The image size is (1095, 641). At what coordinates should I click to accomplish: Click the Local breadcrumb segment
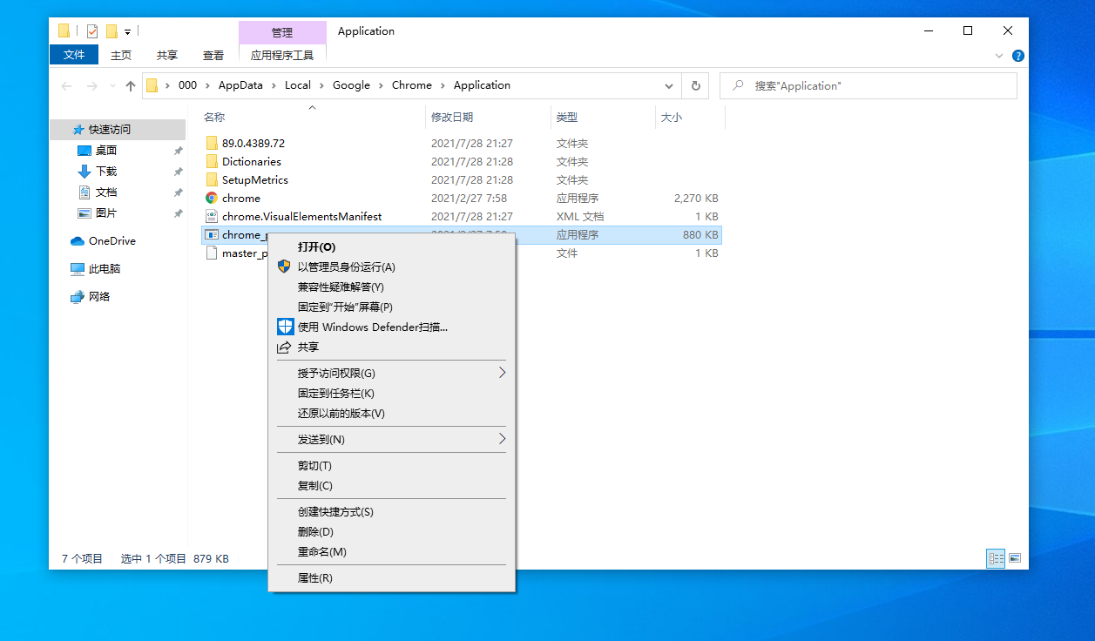[x=298, y=85]
